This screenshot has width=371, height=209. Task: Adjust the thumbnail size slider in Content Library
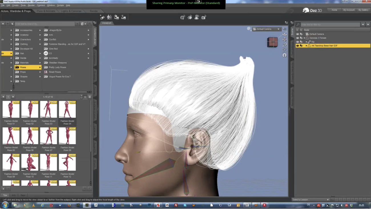82,97
